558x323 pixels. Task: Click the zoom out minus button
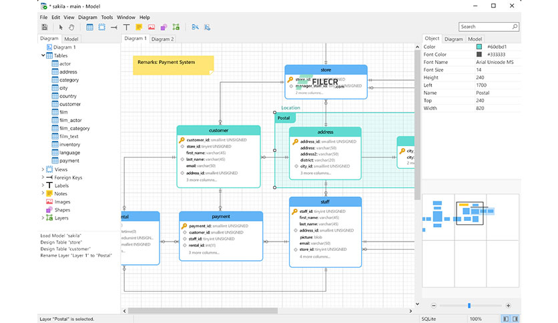tap(433, 306)
